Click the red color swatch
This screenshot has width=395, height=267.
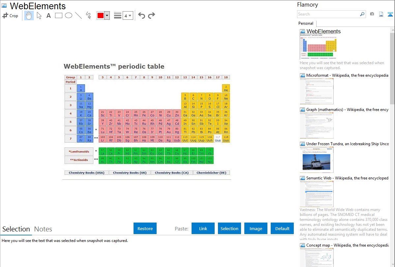101,15
